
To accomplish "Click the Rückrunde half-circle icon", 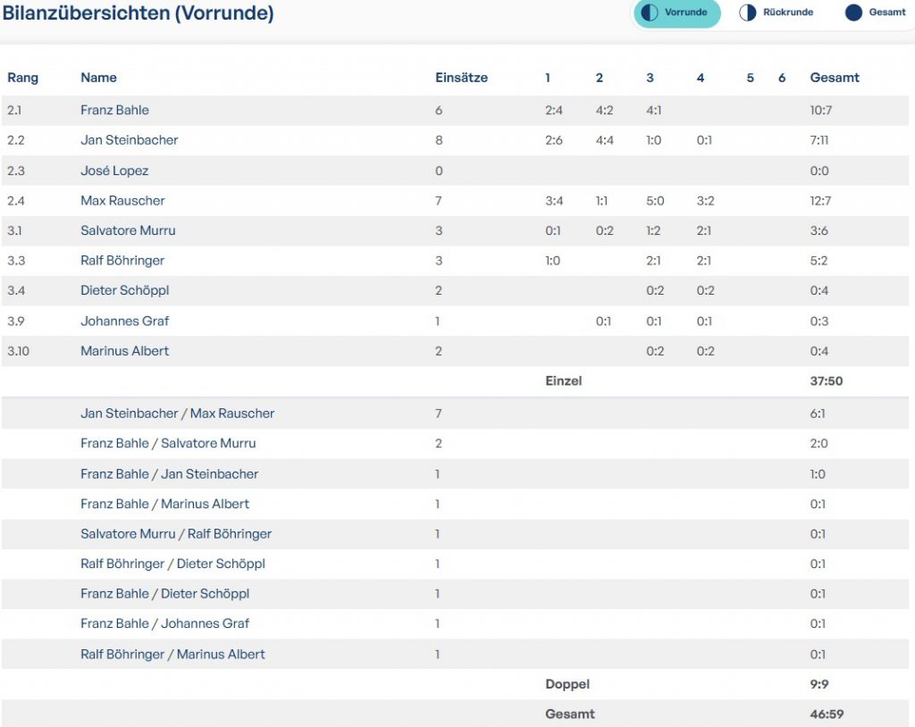I will point(747,13).
